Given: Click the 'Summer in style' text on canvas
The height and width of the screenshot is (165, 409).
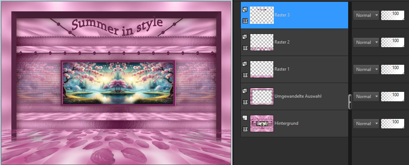Looking at the screenshot, I should point(117,26).
